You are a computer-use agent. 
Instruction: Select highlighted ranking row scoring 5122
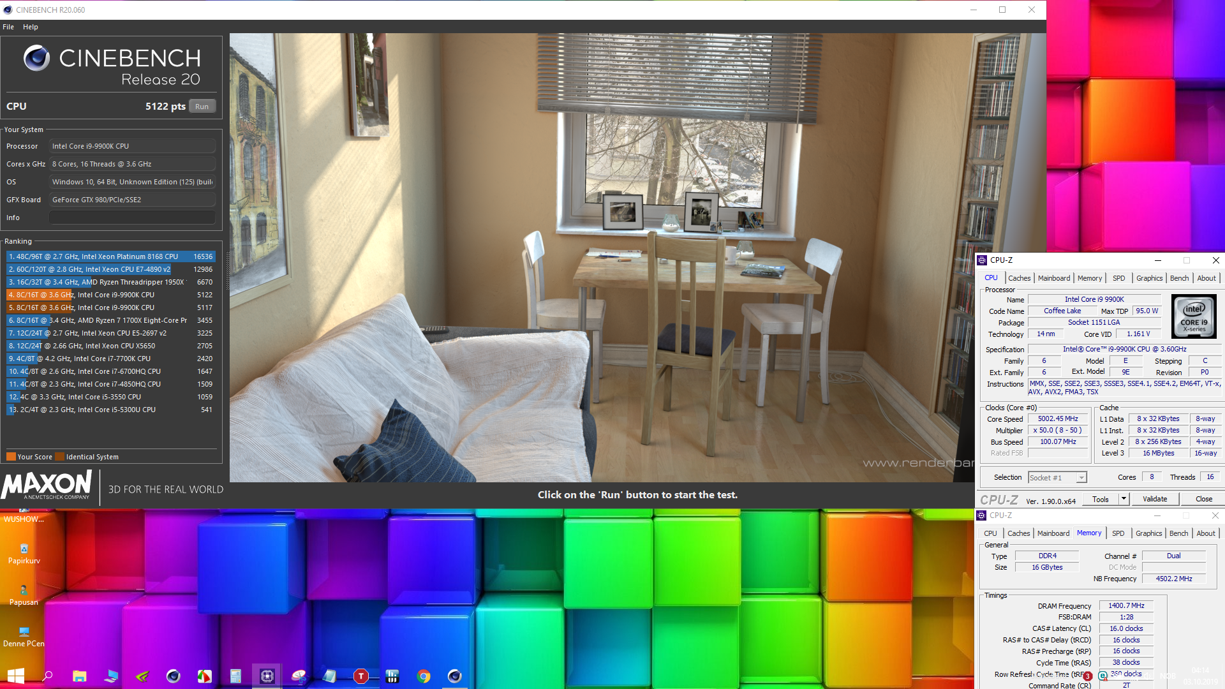coord(111,295)
